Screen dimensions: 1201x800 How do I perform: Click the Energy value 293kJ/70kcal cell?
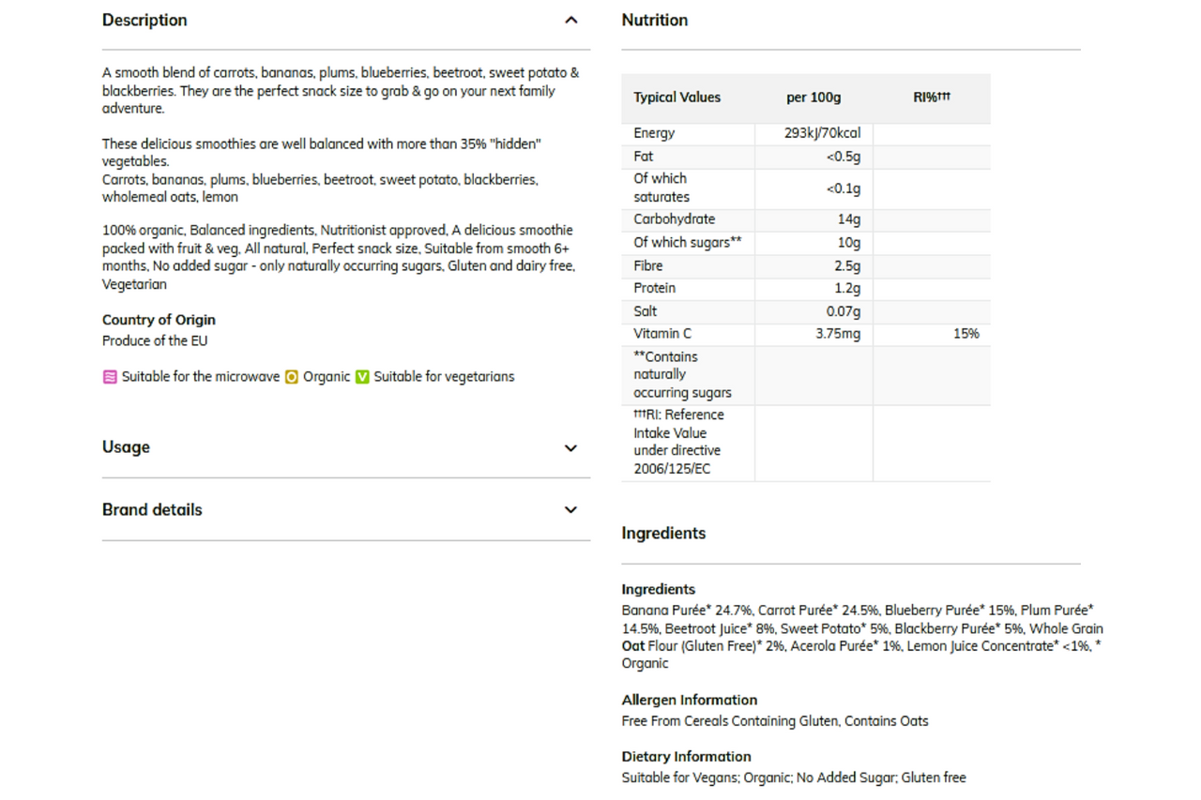[822, 133]
